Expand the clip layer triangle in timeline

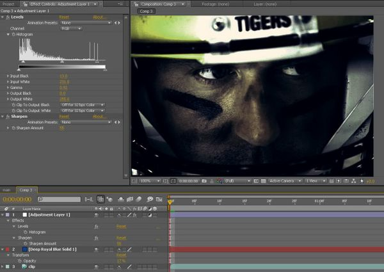point(3,267)
